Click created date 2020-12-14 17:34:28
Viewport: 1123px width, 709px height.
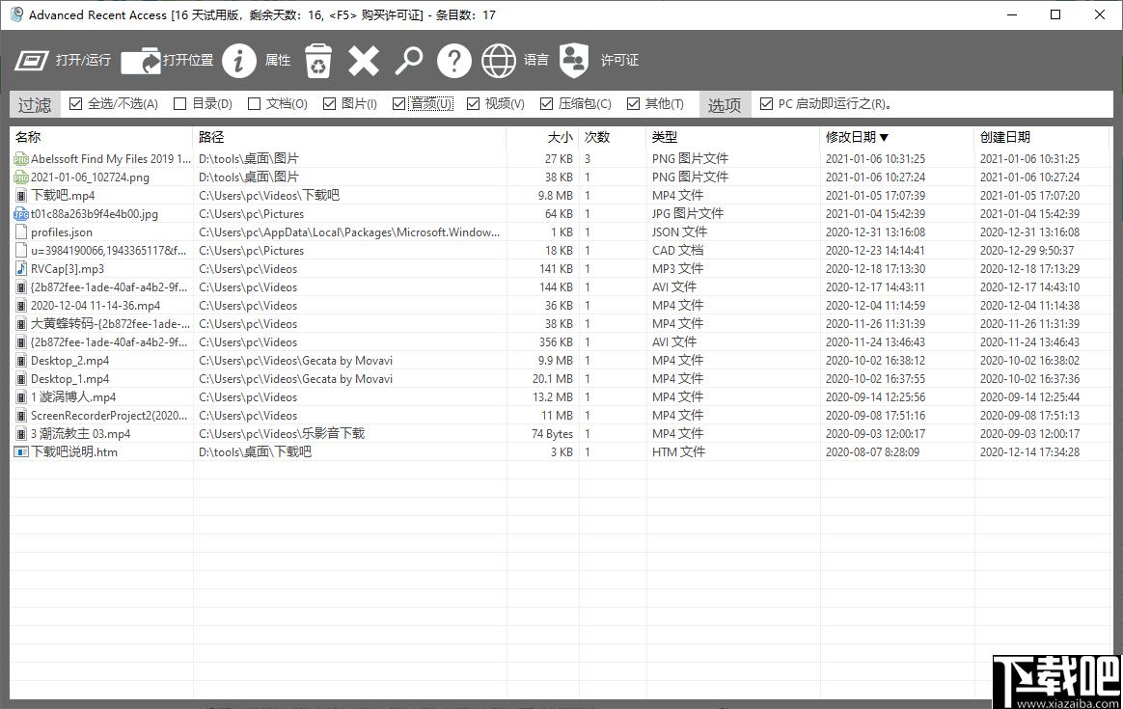click(x=1029, y=451)
